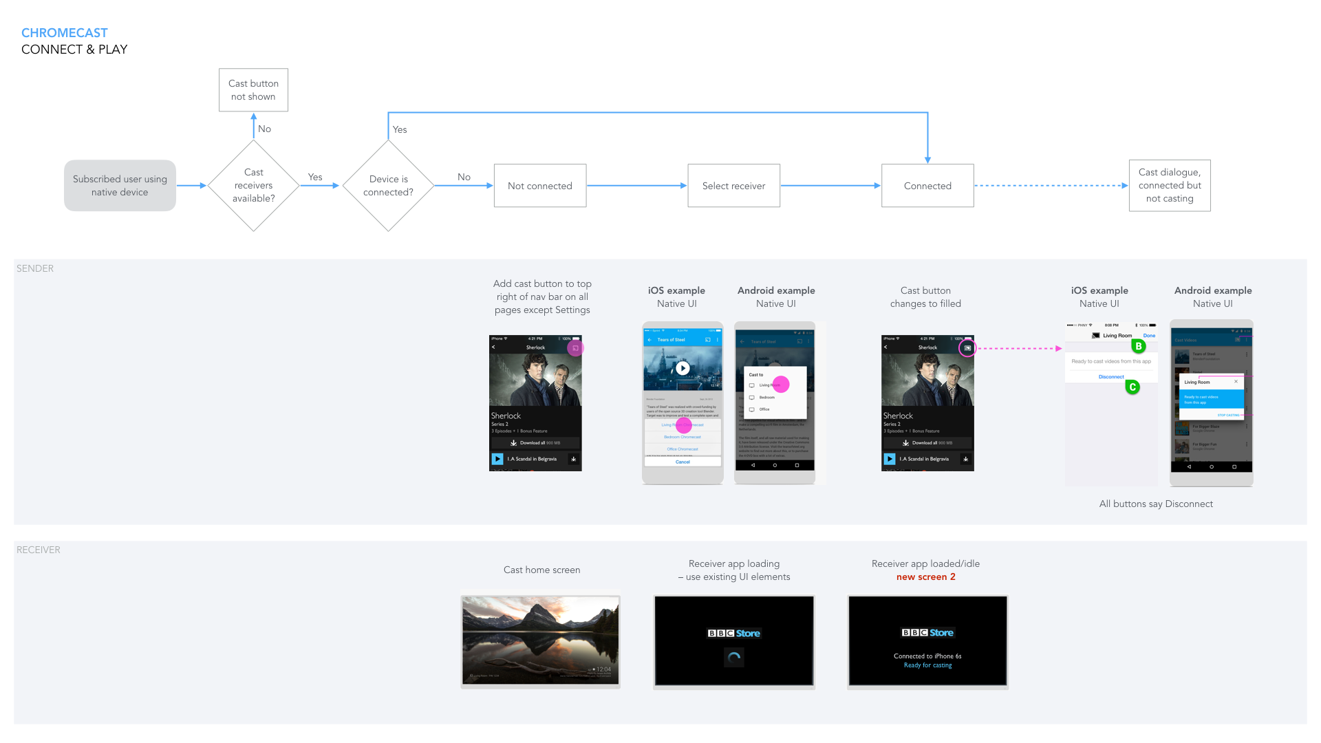Click the 'Cast dialogue, connected but not casting' box

[x=1170, y=186]
